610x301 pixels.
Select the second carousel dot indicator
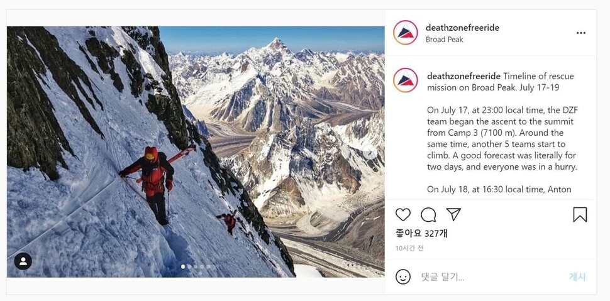[x=189, y=267]
